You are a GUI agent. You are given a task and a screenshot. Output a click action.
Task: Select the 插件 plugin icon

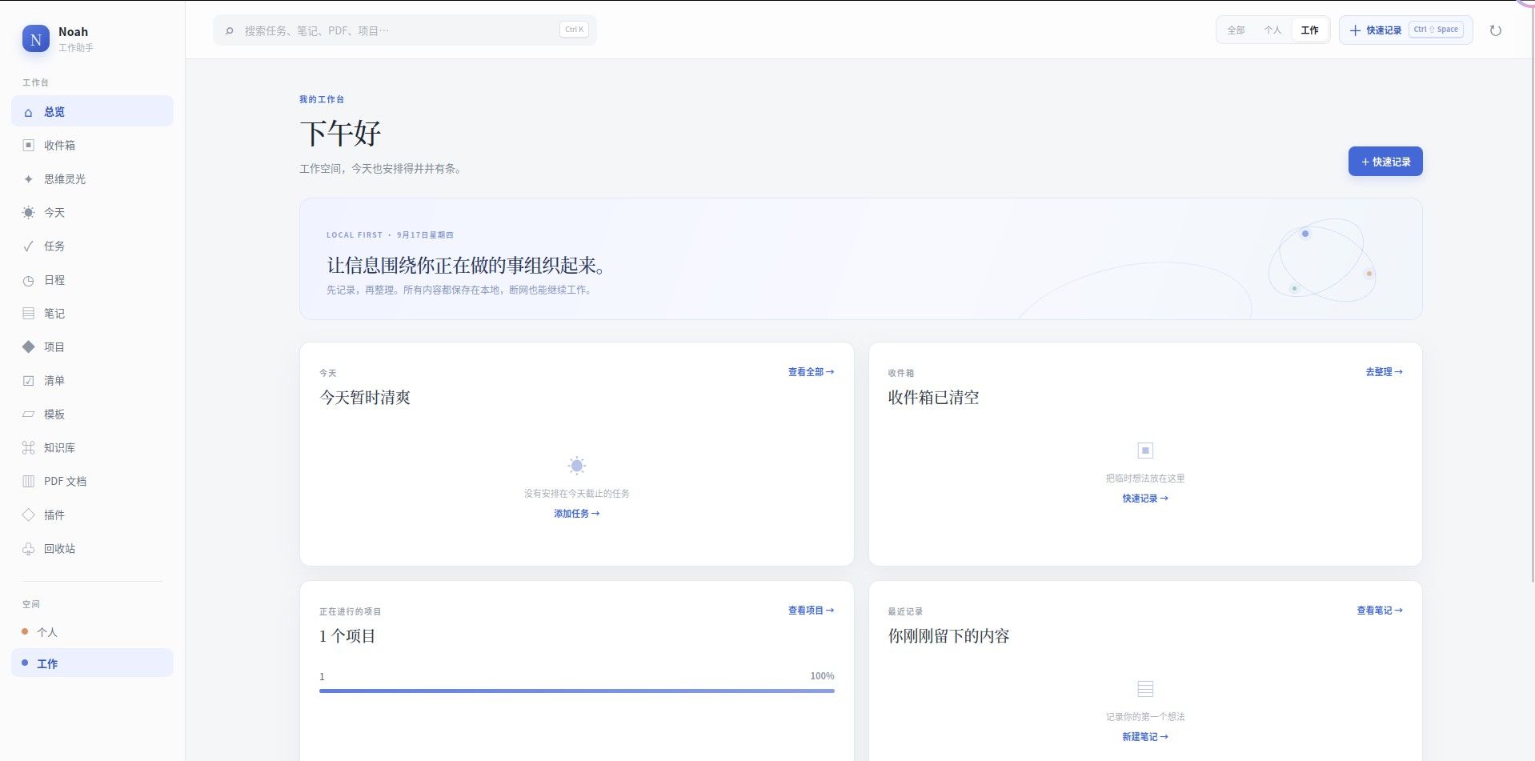[29, 515]
